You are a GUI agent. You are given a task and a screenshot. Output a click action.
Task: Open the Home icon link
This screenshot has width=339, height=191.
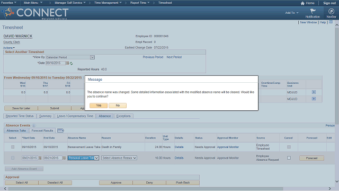[x=307, y=3]
